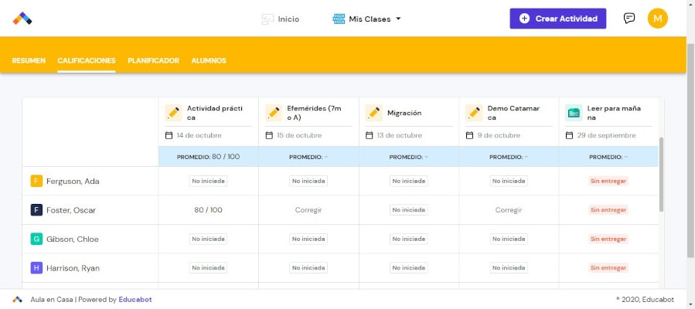The image size is (695, 309).
Task: Click the Migración activity pencil icon
Action: tap(374, 113)
